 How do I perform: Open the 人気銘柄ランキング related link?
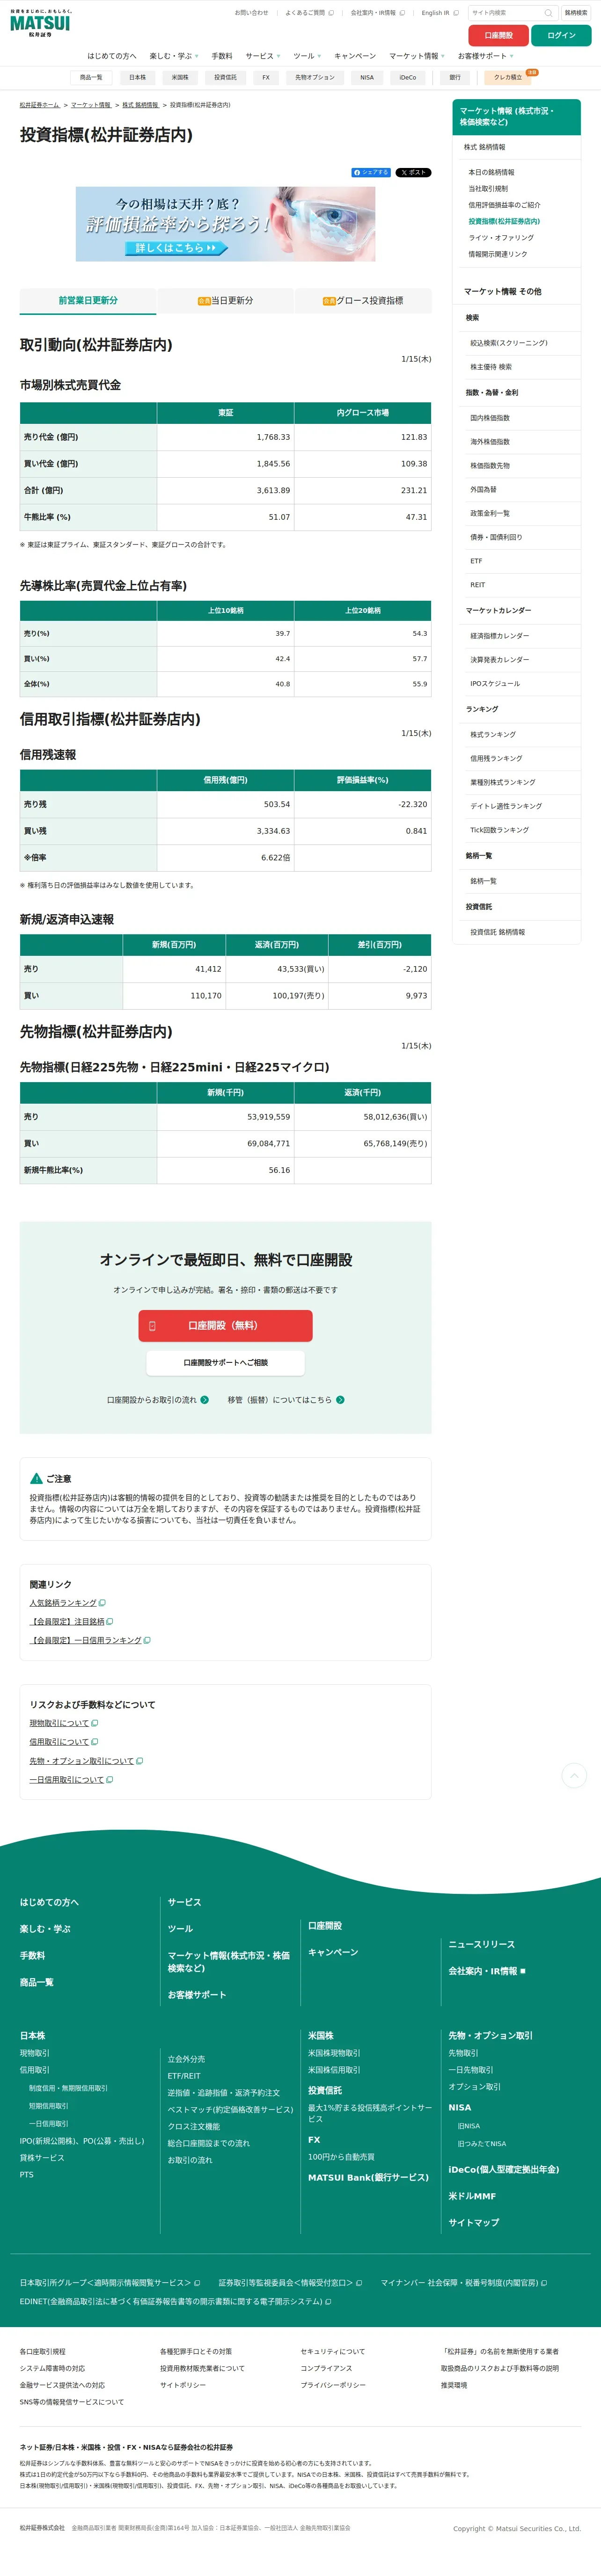tap(63, 1603)
